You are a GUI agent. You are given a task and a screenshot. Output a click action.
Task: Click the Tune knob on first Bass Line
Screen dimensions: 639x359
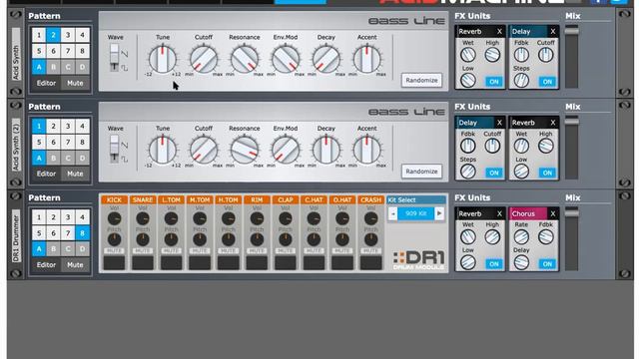coord(163,59)
